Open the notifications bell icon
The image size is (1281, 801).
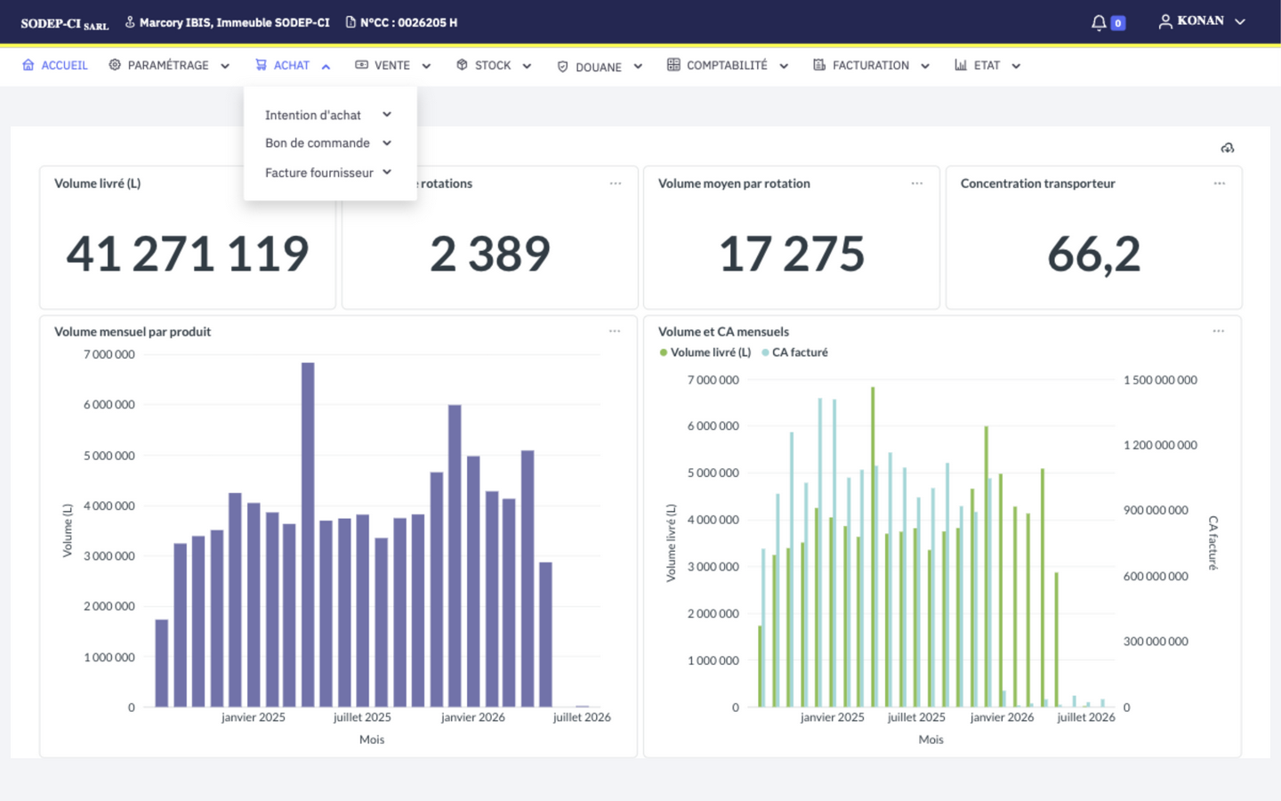tap(1099, 22)
